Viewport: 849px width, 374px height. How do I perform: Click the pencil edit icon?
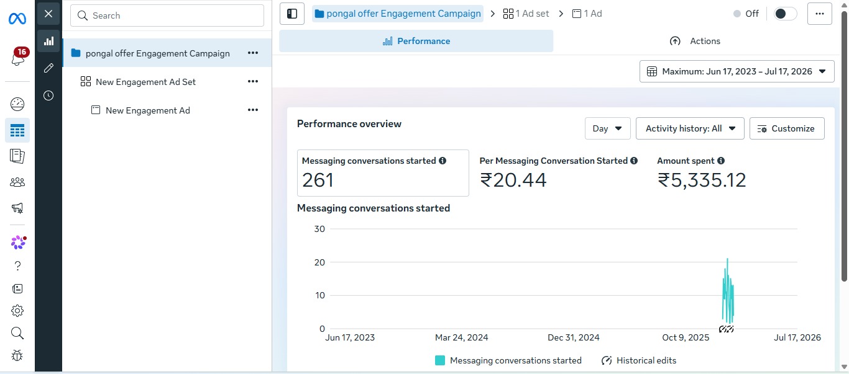48,68
